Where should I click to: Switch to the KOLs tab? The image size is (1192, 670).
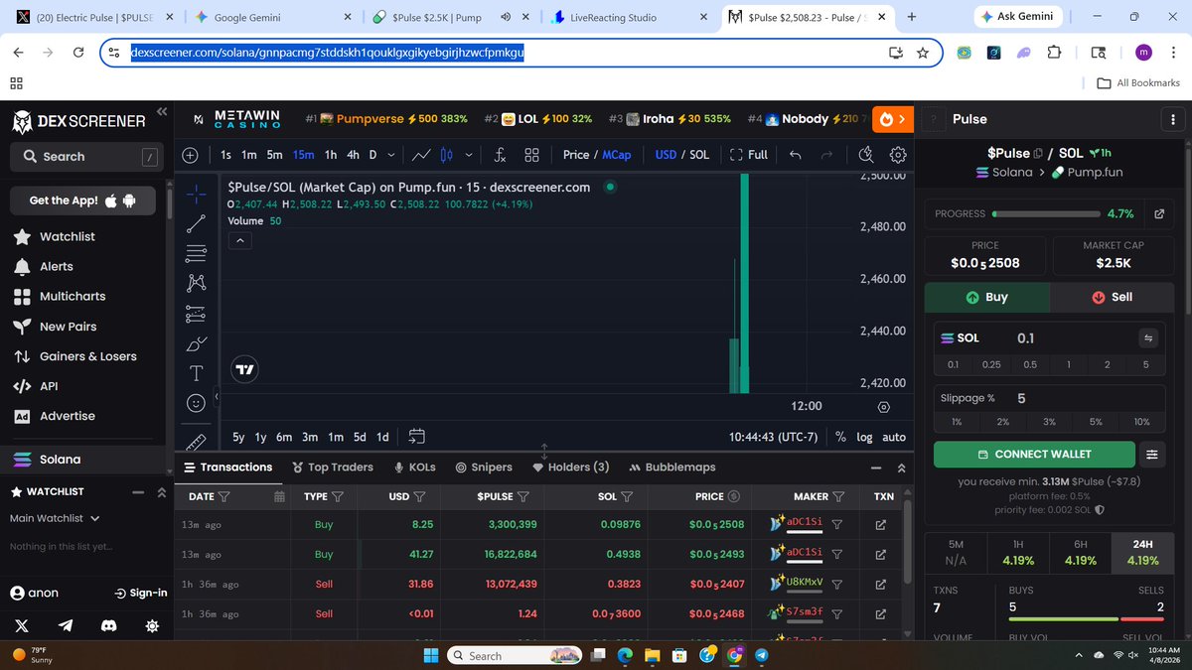[x=414, y=468]
